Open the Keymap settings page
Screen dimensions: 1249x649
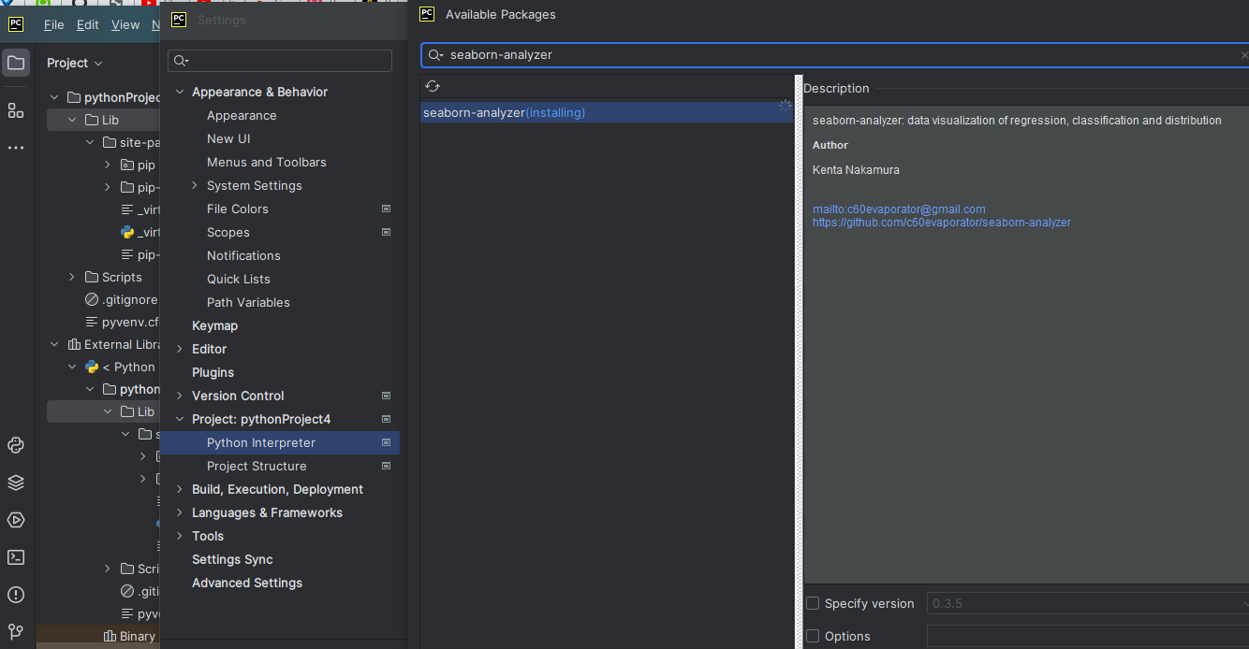click(214, 325)
